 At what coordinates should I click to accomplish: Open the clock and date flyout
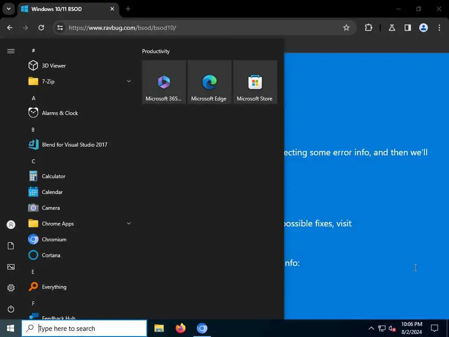coord(411,328)
